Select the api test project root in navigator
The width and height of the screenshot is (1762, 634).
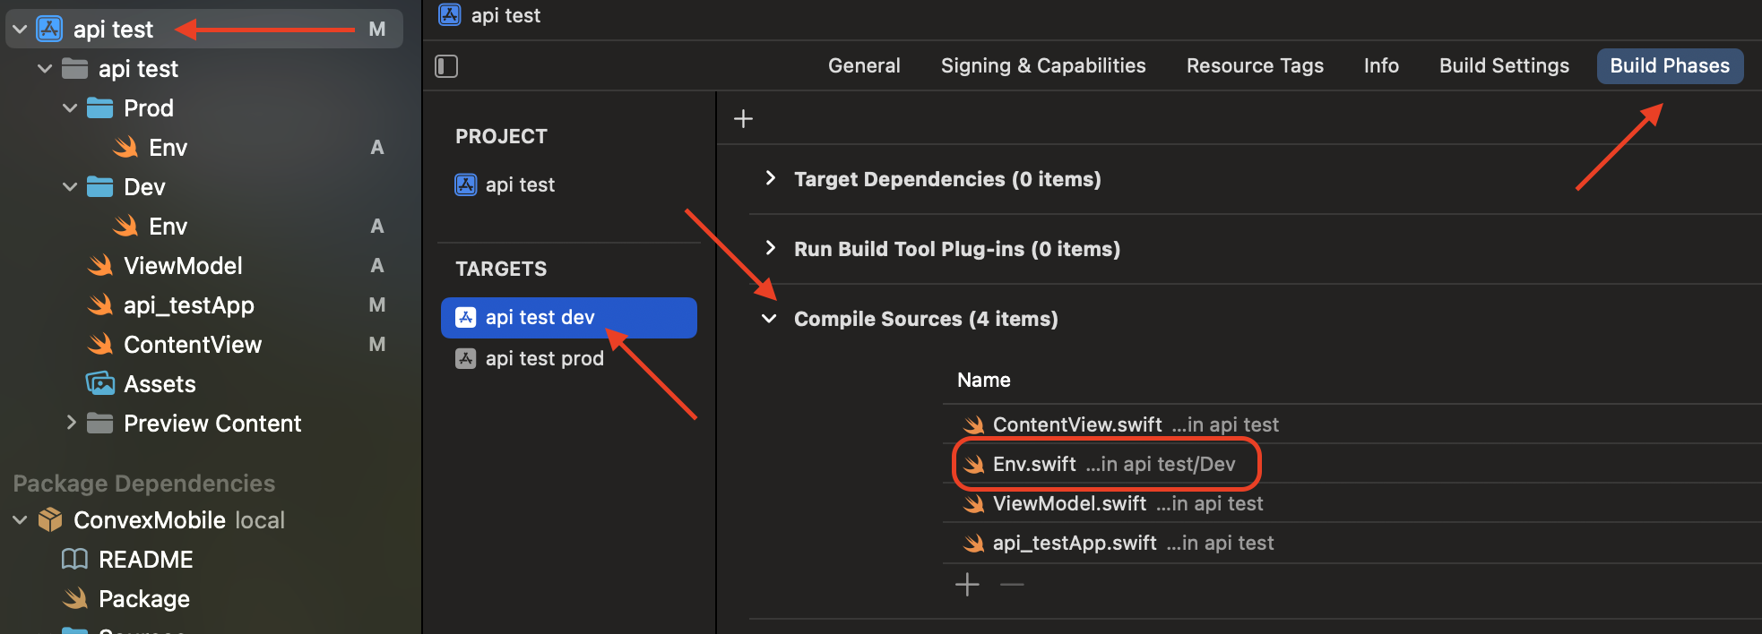pyautogui.click(x=204, y=30)
